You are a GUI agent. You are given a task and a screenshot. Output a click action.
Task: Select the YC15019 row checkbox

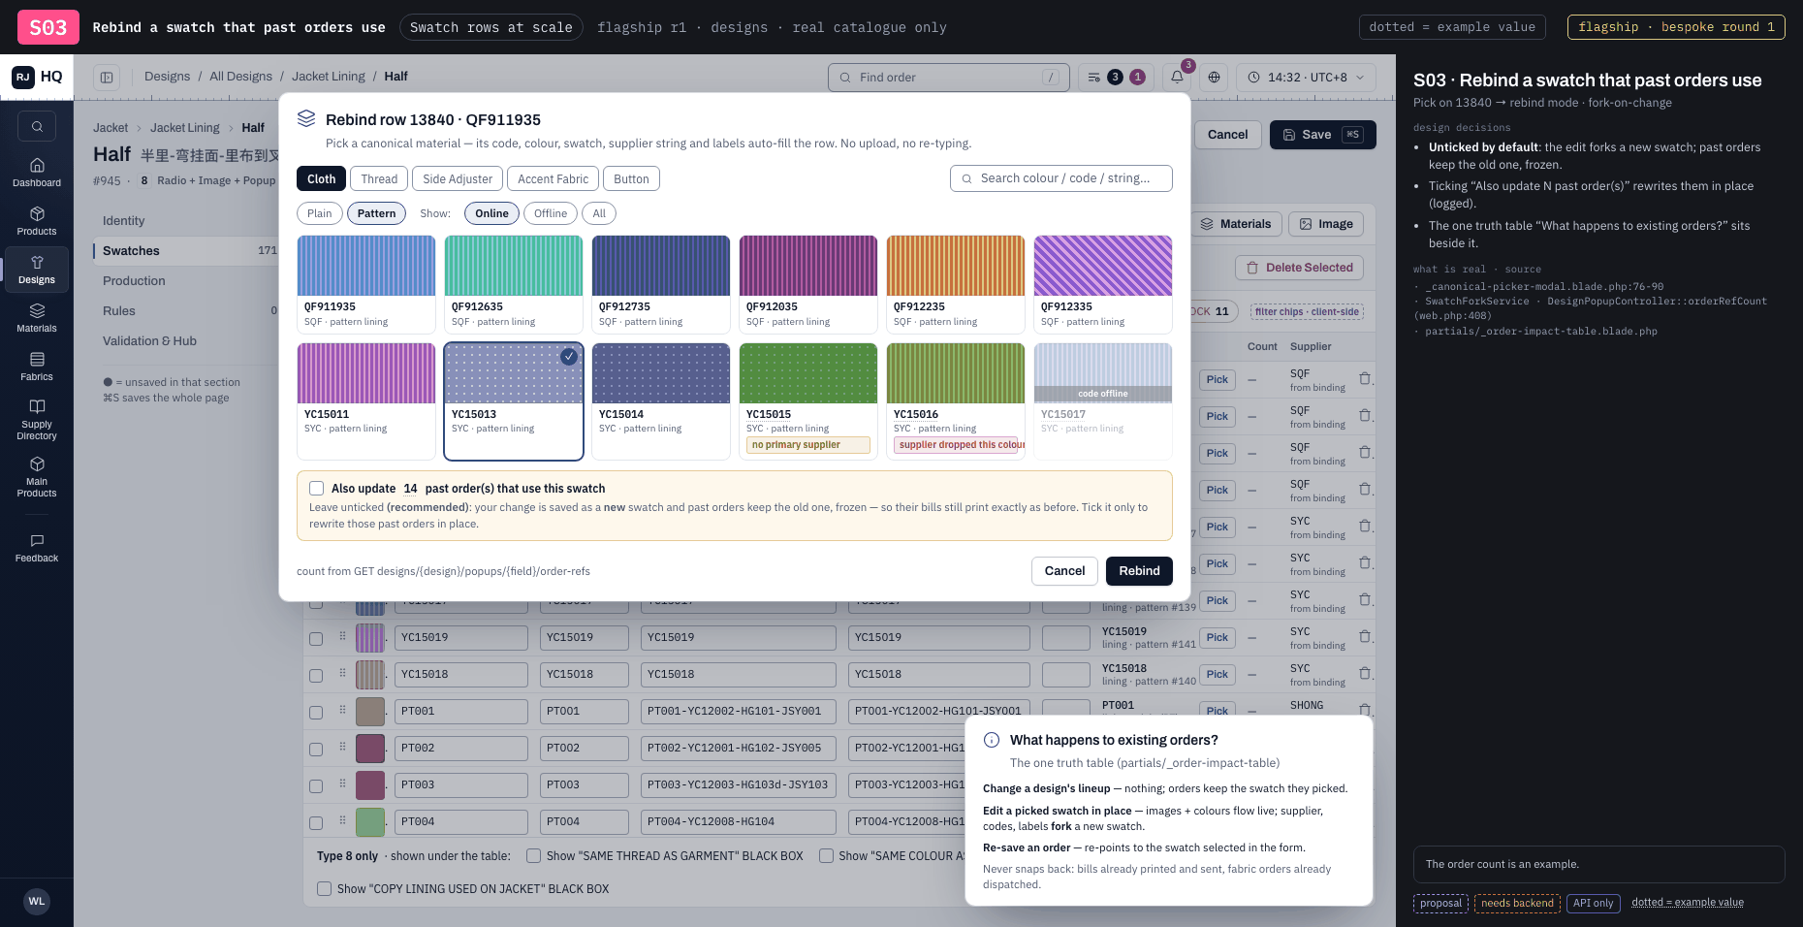click(316, 638)
